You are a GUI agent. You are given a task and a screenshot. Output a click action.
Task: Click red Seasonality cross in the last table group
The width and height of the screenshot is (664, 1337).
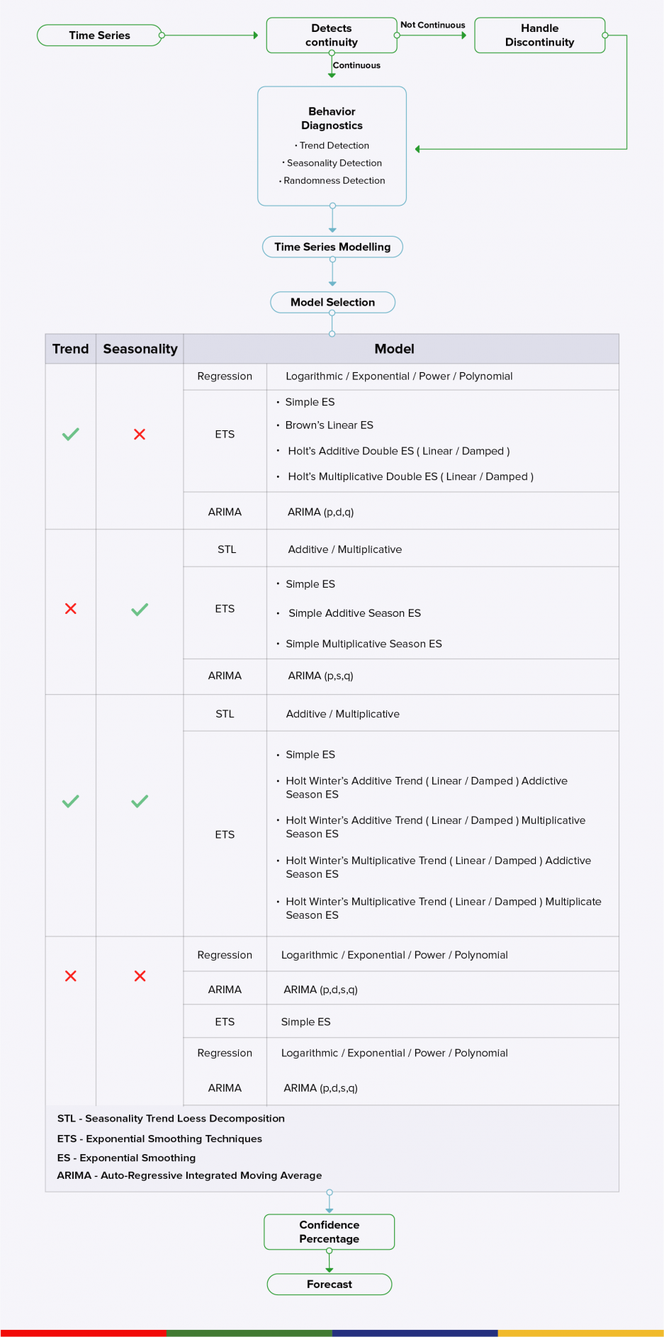point(140,975)
